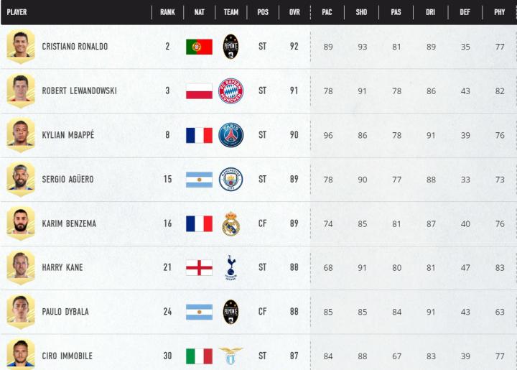Sort table by OVR column header
Image resolution: width=517 pixels, height=370 pixels.
[x=294, y=12]
